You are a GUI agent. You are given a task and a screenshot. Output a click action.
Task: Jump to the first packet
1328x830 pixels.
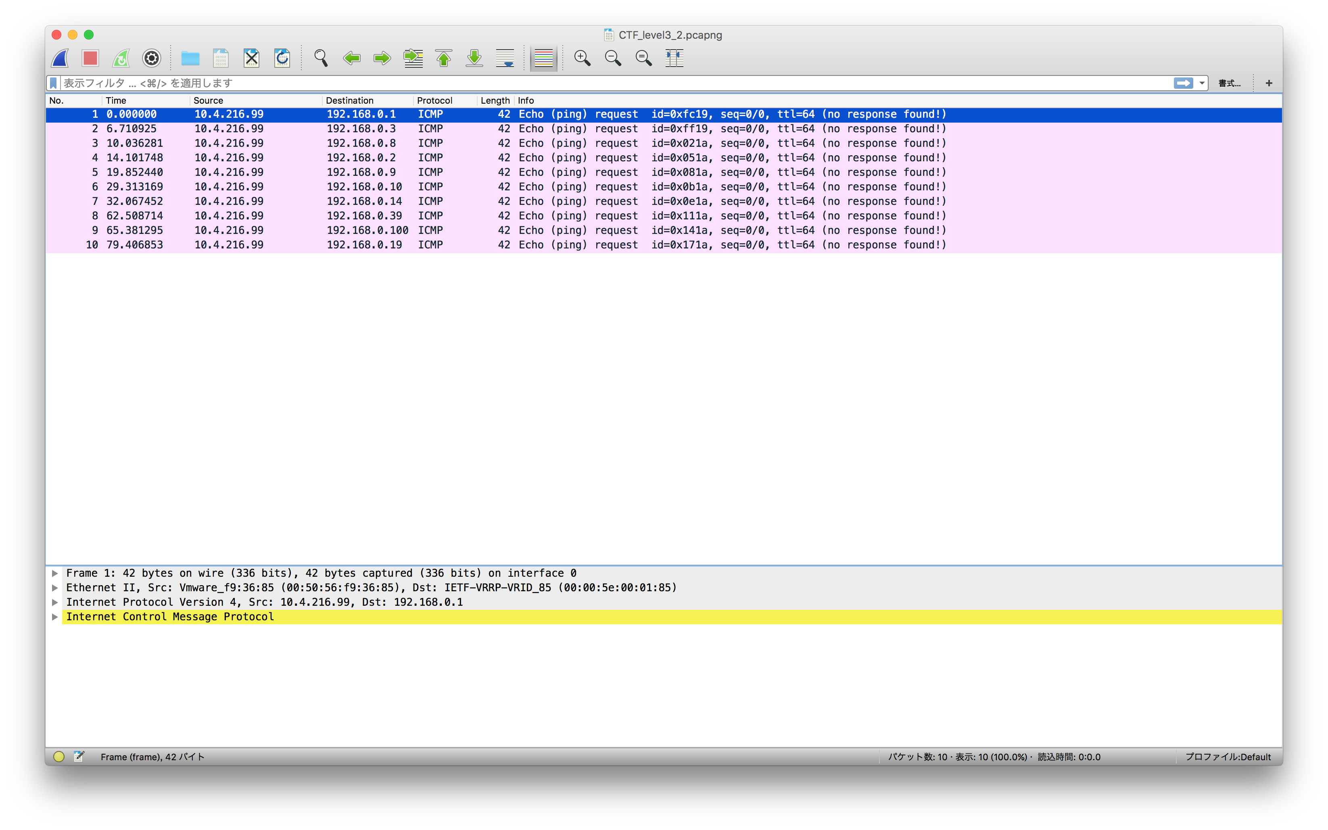[x=444, y=58]
